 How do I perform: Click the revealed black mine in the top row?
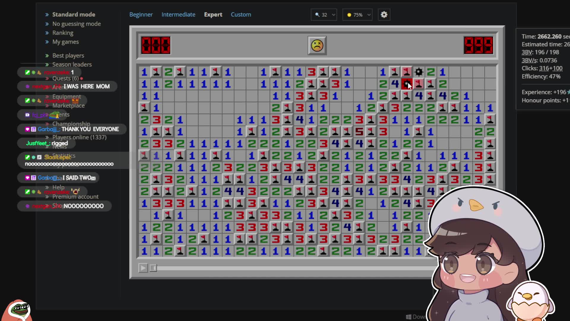pyautogui.click(x=419, y=72)
